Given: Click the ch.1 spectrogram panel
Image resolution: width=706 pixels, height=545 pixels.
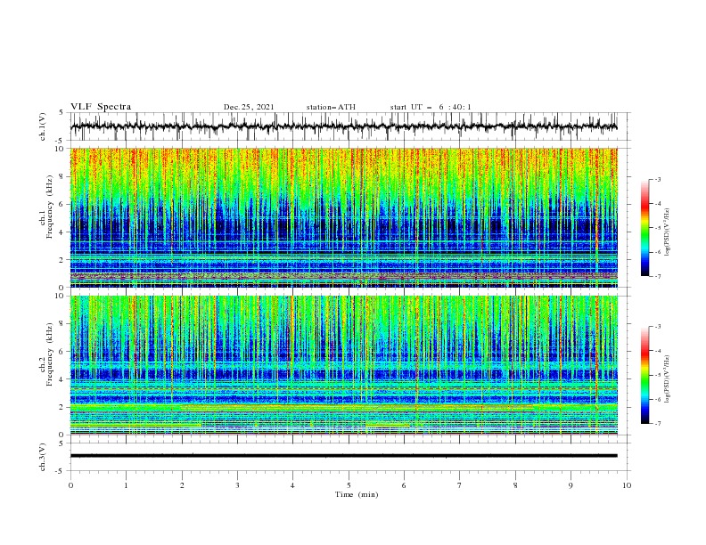Looking at the screenshot, I should click(343, 217).
